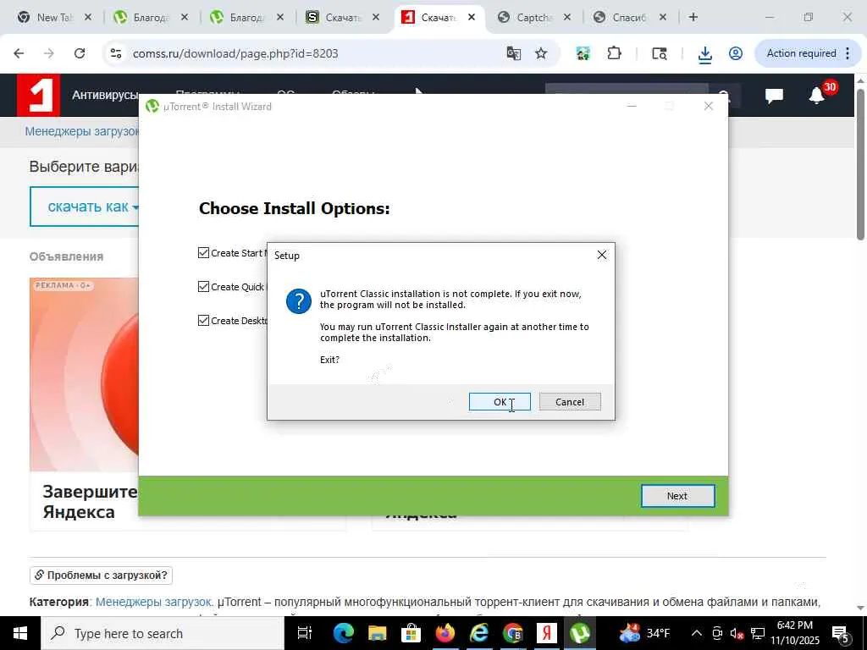Viewport: 867px width, 650px height.
Task: Open Windows Start menu
Action: 20,633
